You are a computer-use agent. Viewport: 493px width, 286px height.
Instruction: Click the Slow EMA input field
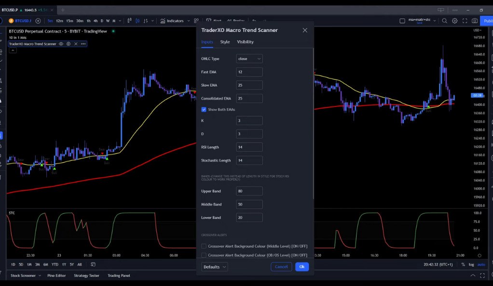pos(249,85)
